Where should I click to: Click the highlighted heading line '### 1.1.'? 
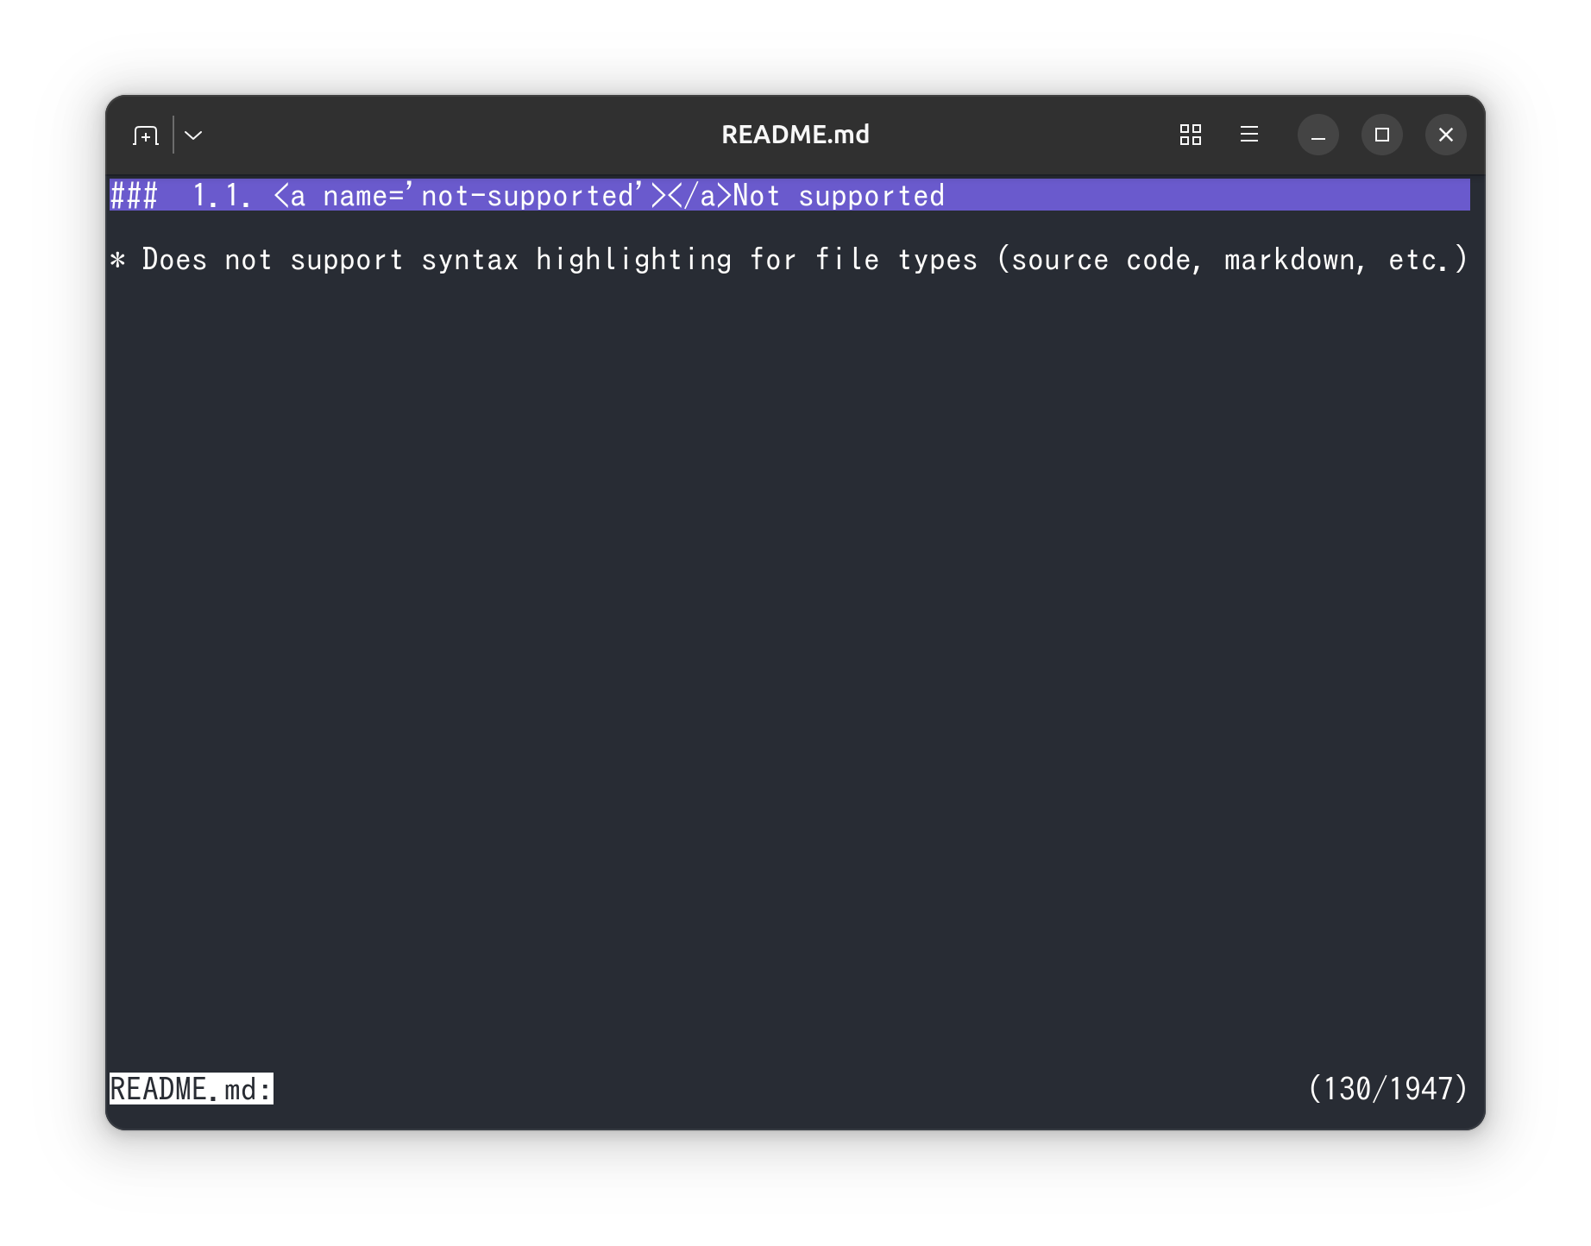(789, 196)
